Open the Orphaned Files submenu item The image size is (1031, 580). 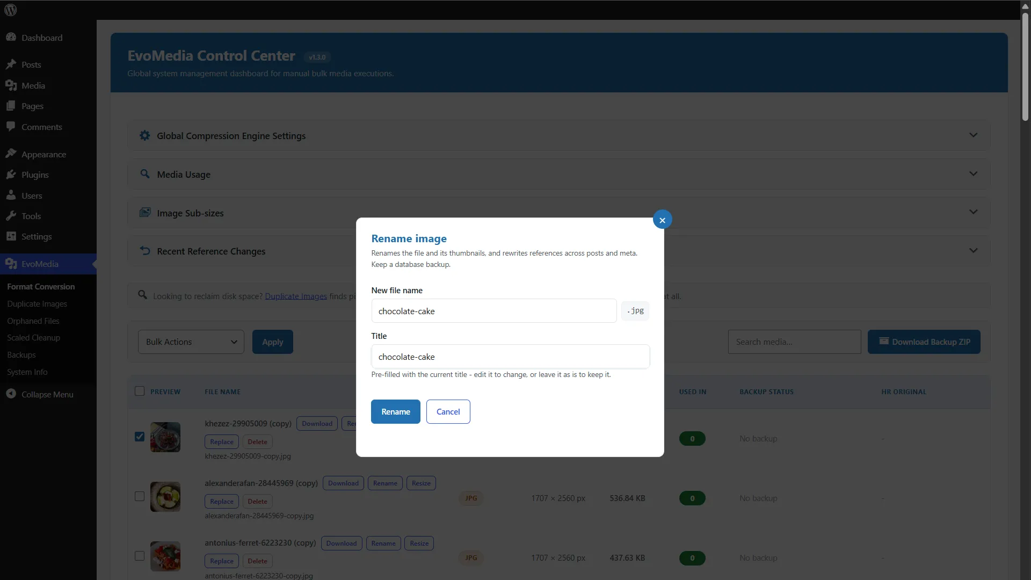(x=33, y=321)
